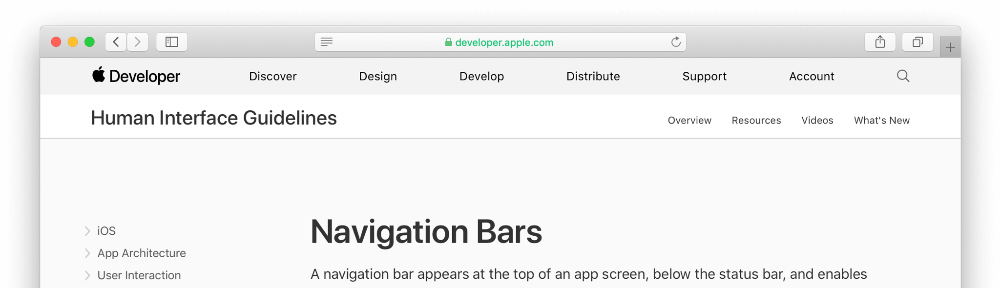Select the App Architecture sidebar item
1001x288 pixels.
coord(142,253)
